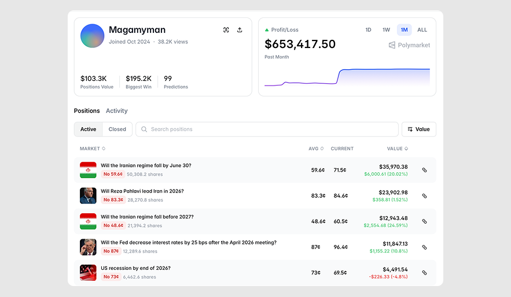Copy link for Reza Pahlavi market row
The height and width of the screenshot is (297, 511).
pyautogui.click(x=424, y=196)
